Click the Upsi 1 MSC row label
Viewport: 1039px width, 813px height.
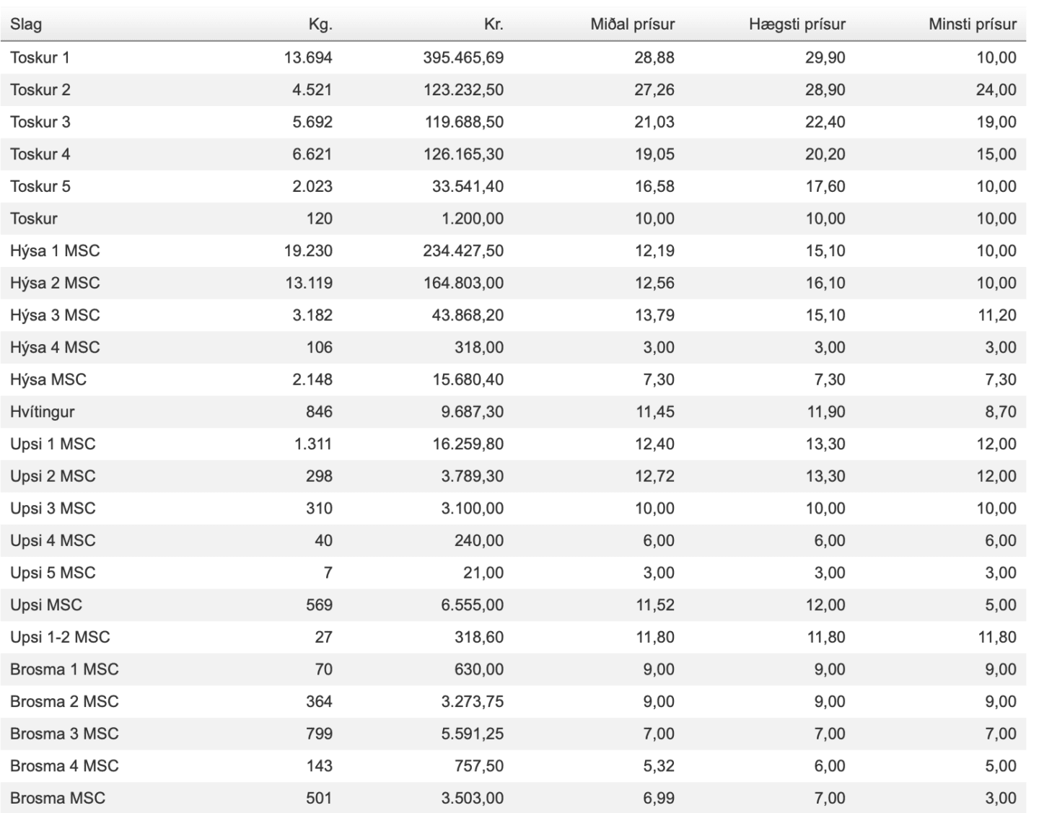point(53,444)
